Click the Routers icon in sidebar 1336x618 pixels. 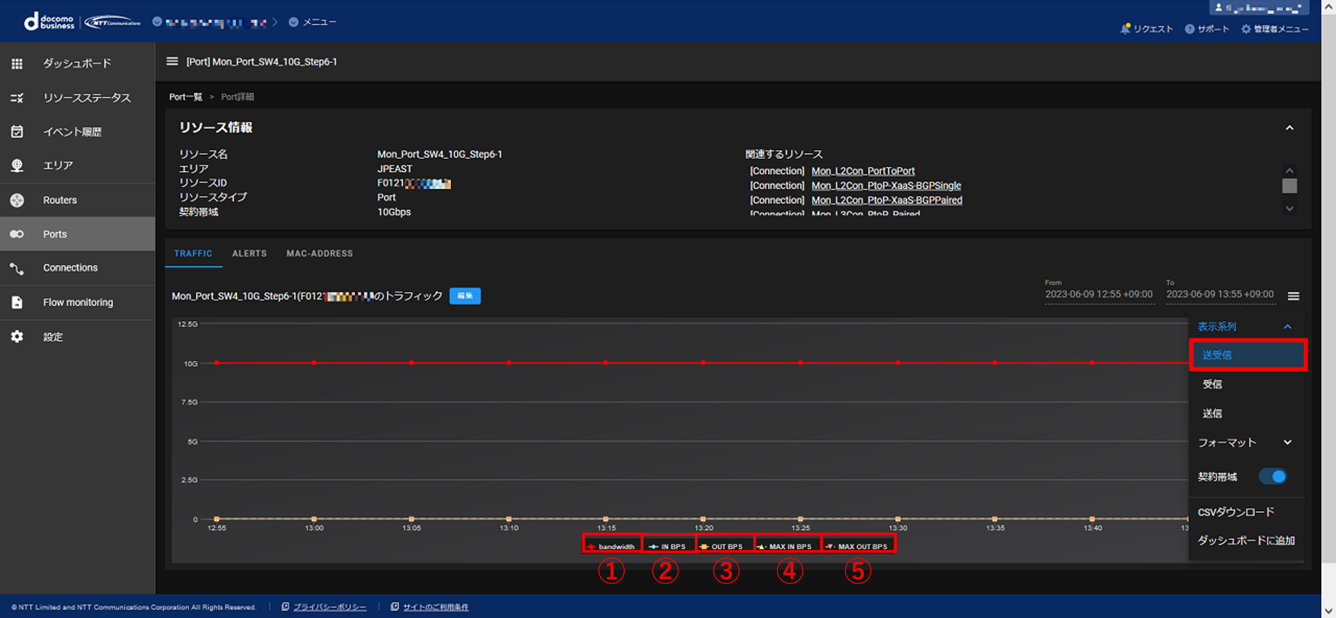point(17,200)
